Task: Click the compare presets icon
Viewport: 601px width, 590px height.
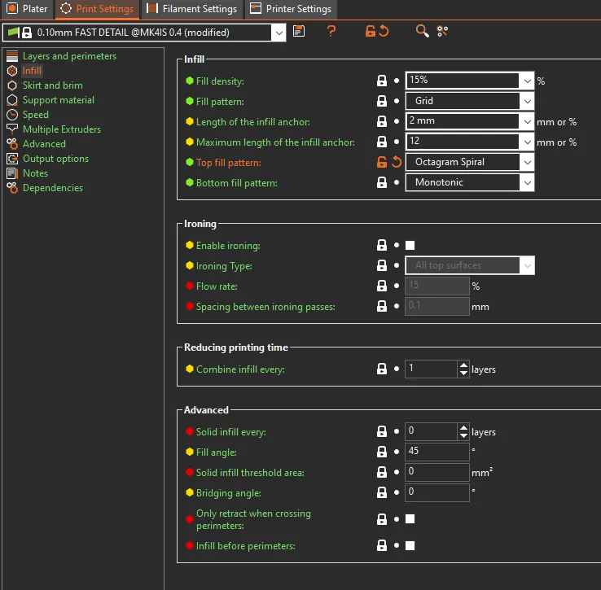Action: [x=442, y=32]
